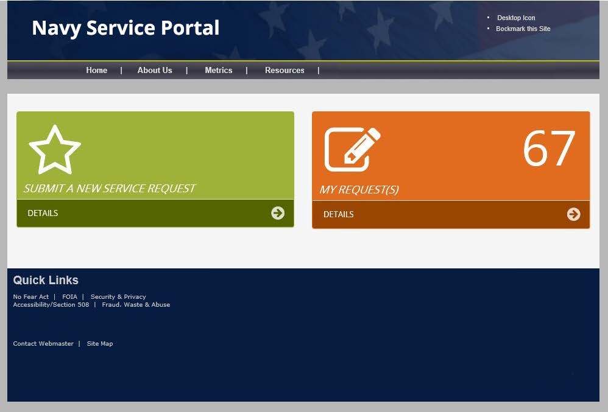Click the arrow icon in the orange DETAILS bar
Image resolution: width=608 pixels, height=412 pixels.
coord(573,214)
